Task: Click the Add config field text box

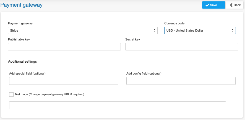Action: click(x=181, y=81)
